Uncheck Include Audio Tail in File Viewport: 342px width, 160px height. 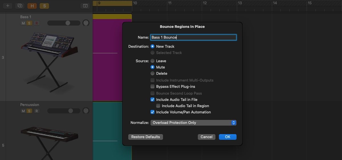coord(152,99)
